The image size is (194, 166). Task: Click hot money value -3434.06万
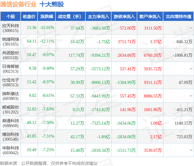pos(126,123)
